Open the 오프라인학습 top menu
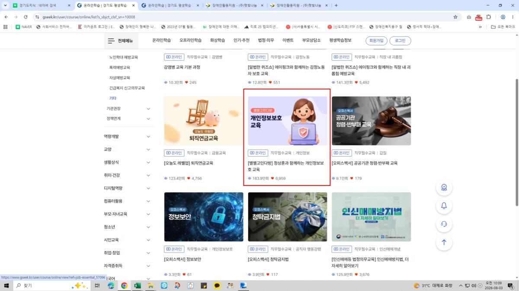Viewport: 519px width, 291px height. click(x=190, y=41)
